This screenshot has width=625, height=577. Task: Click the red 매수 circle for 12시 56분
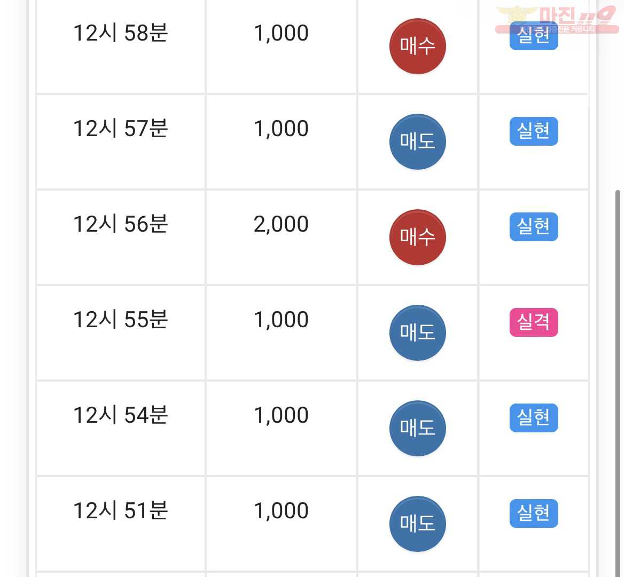(417, 238)
